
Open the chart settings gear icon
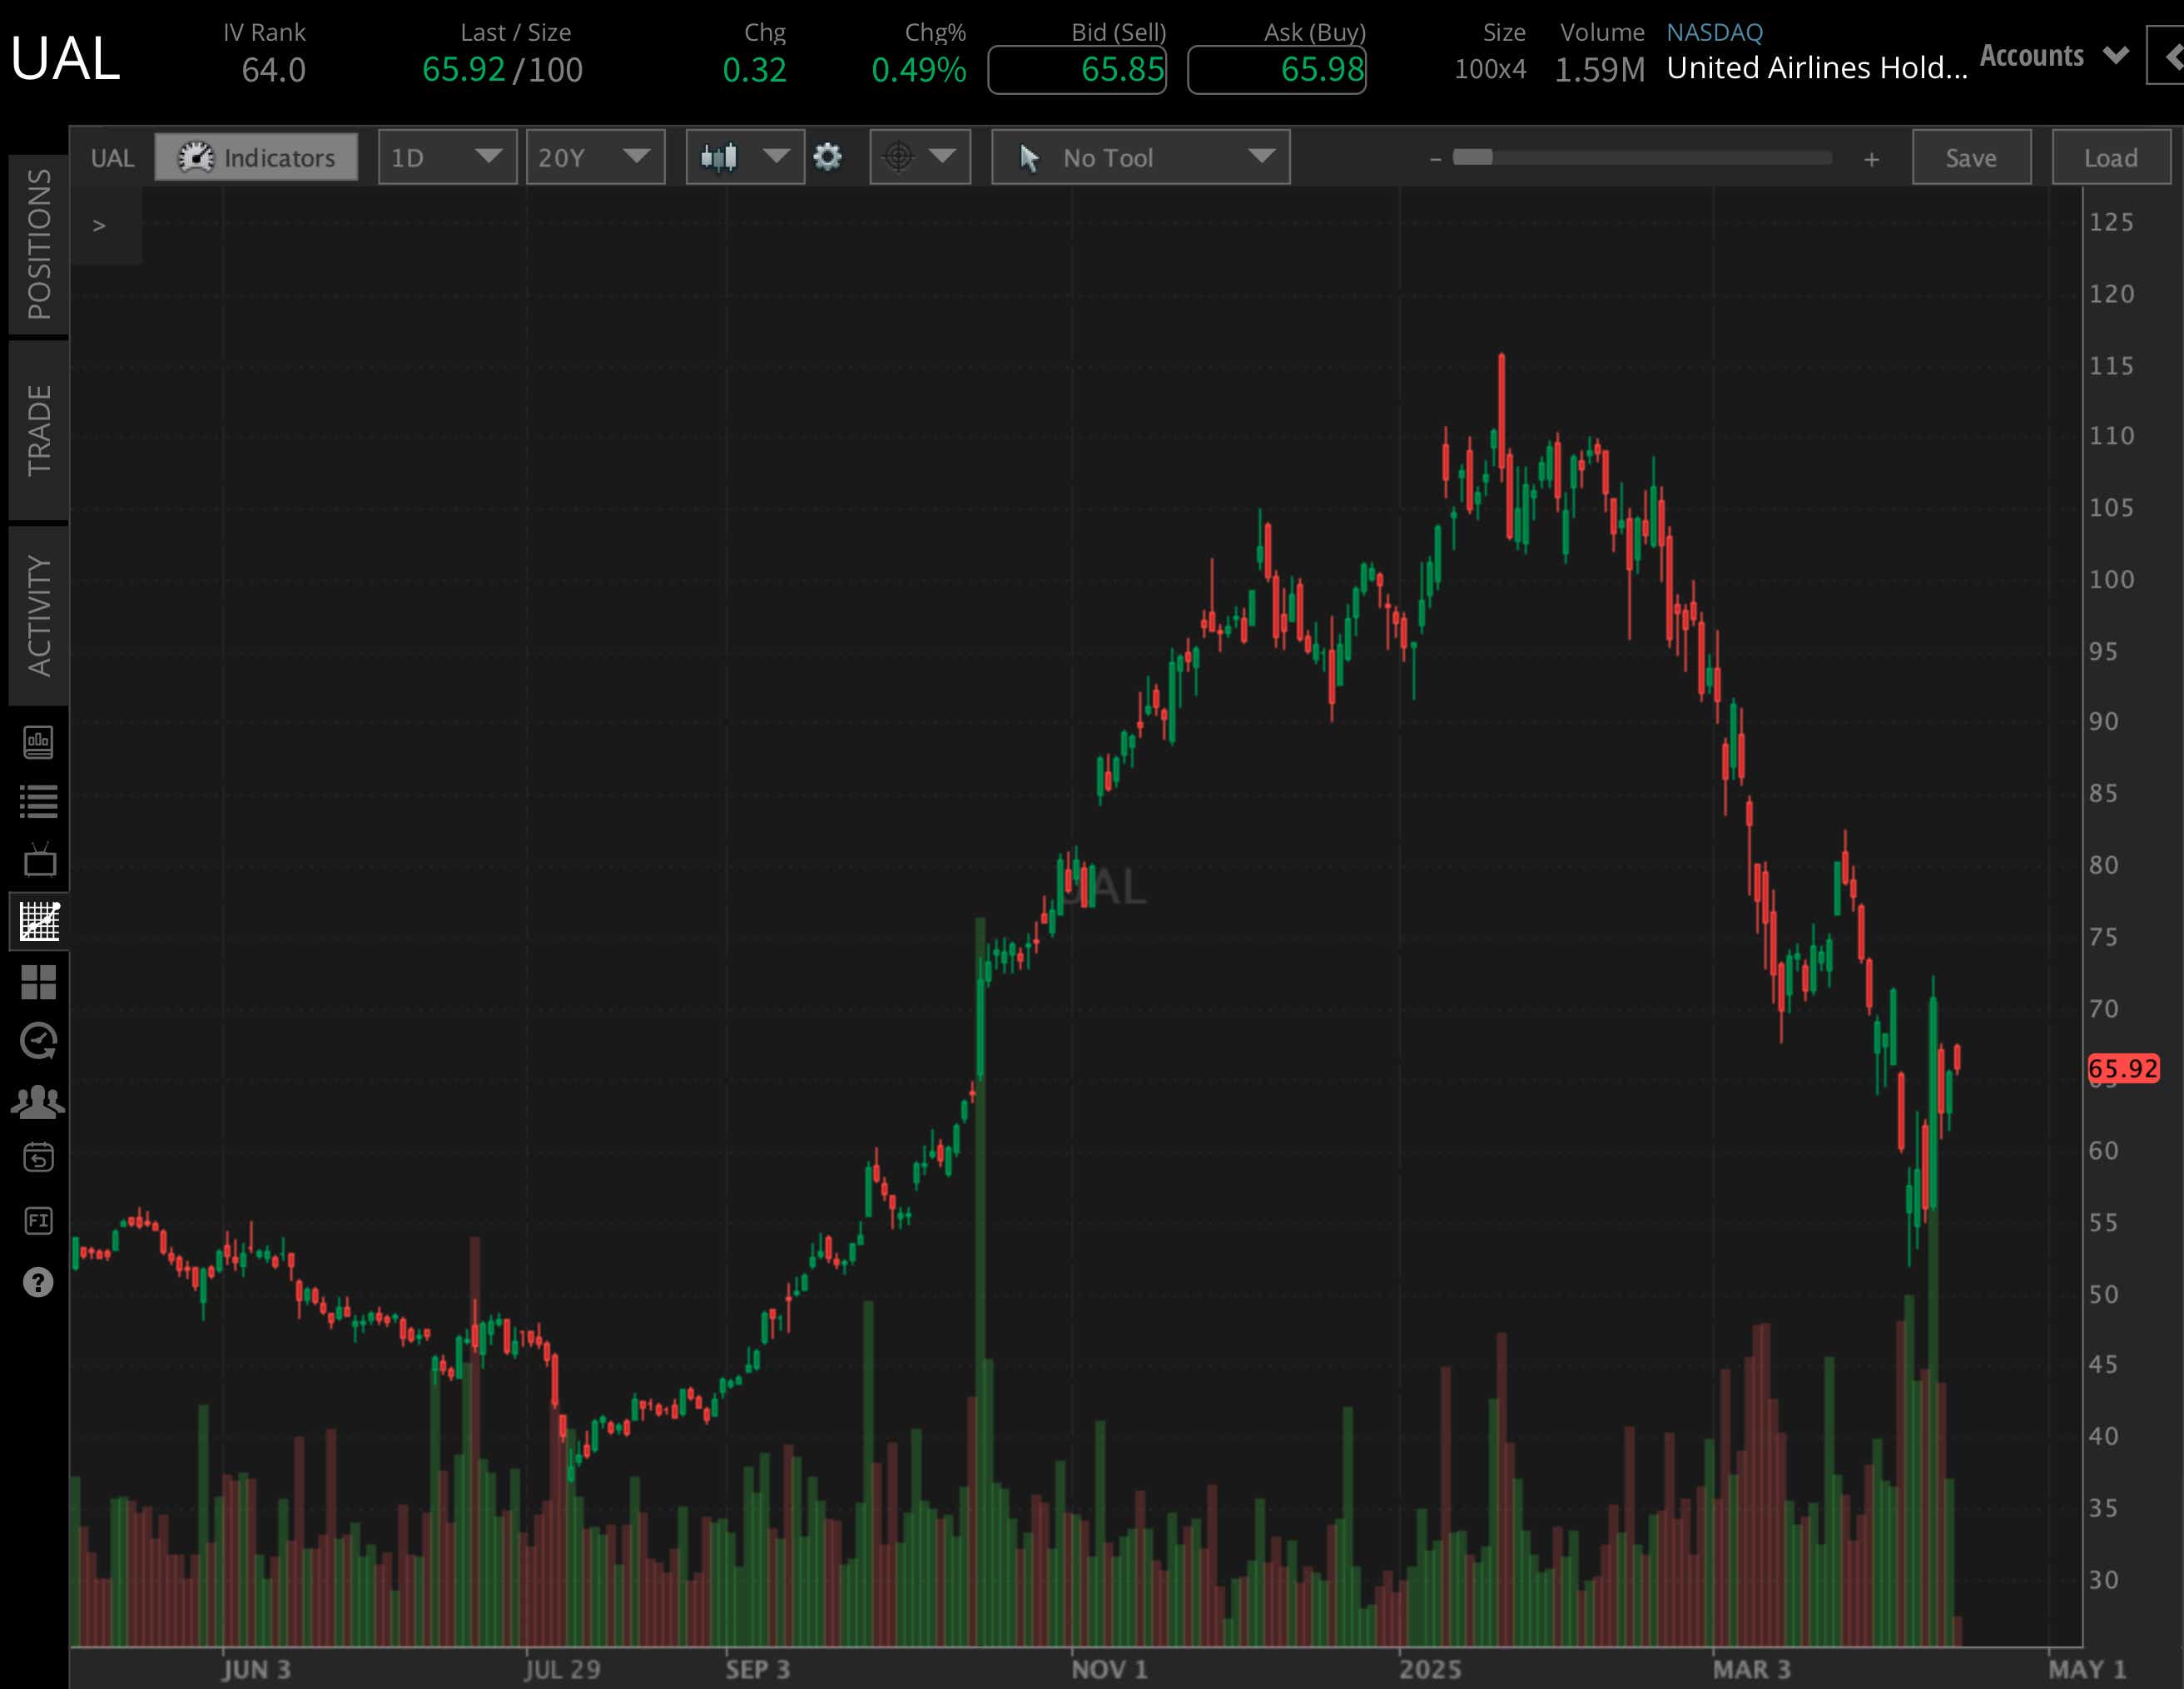point(828,157)
